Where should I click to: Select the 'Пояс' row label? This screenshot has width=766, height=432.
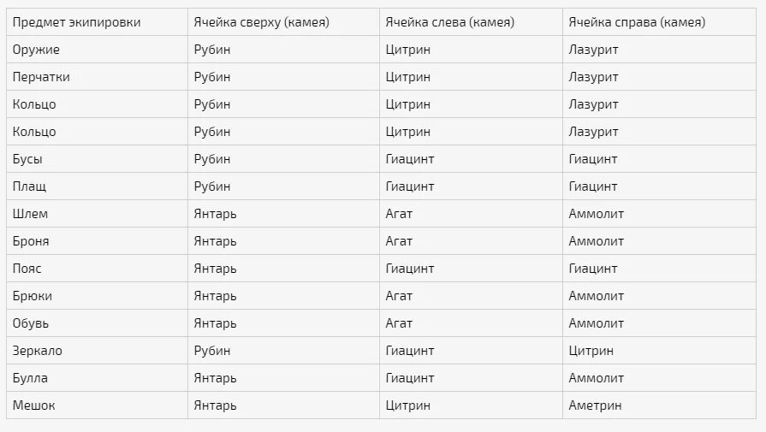point(97,268)
